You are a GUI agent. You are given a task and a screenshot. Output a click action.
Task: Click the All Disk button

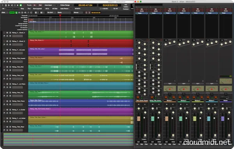[x=55, y=9]
